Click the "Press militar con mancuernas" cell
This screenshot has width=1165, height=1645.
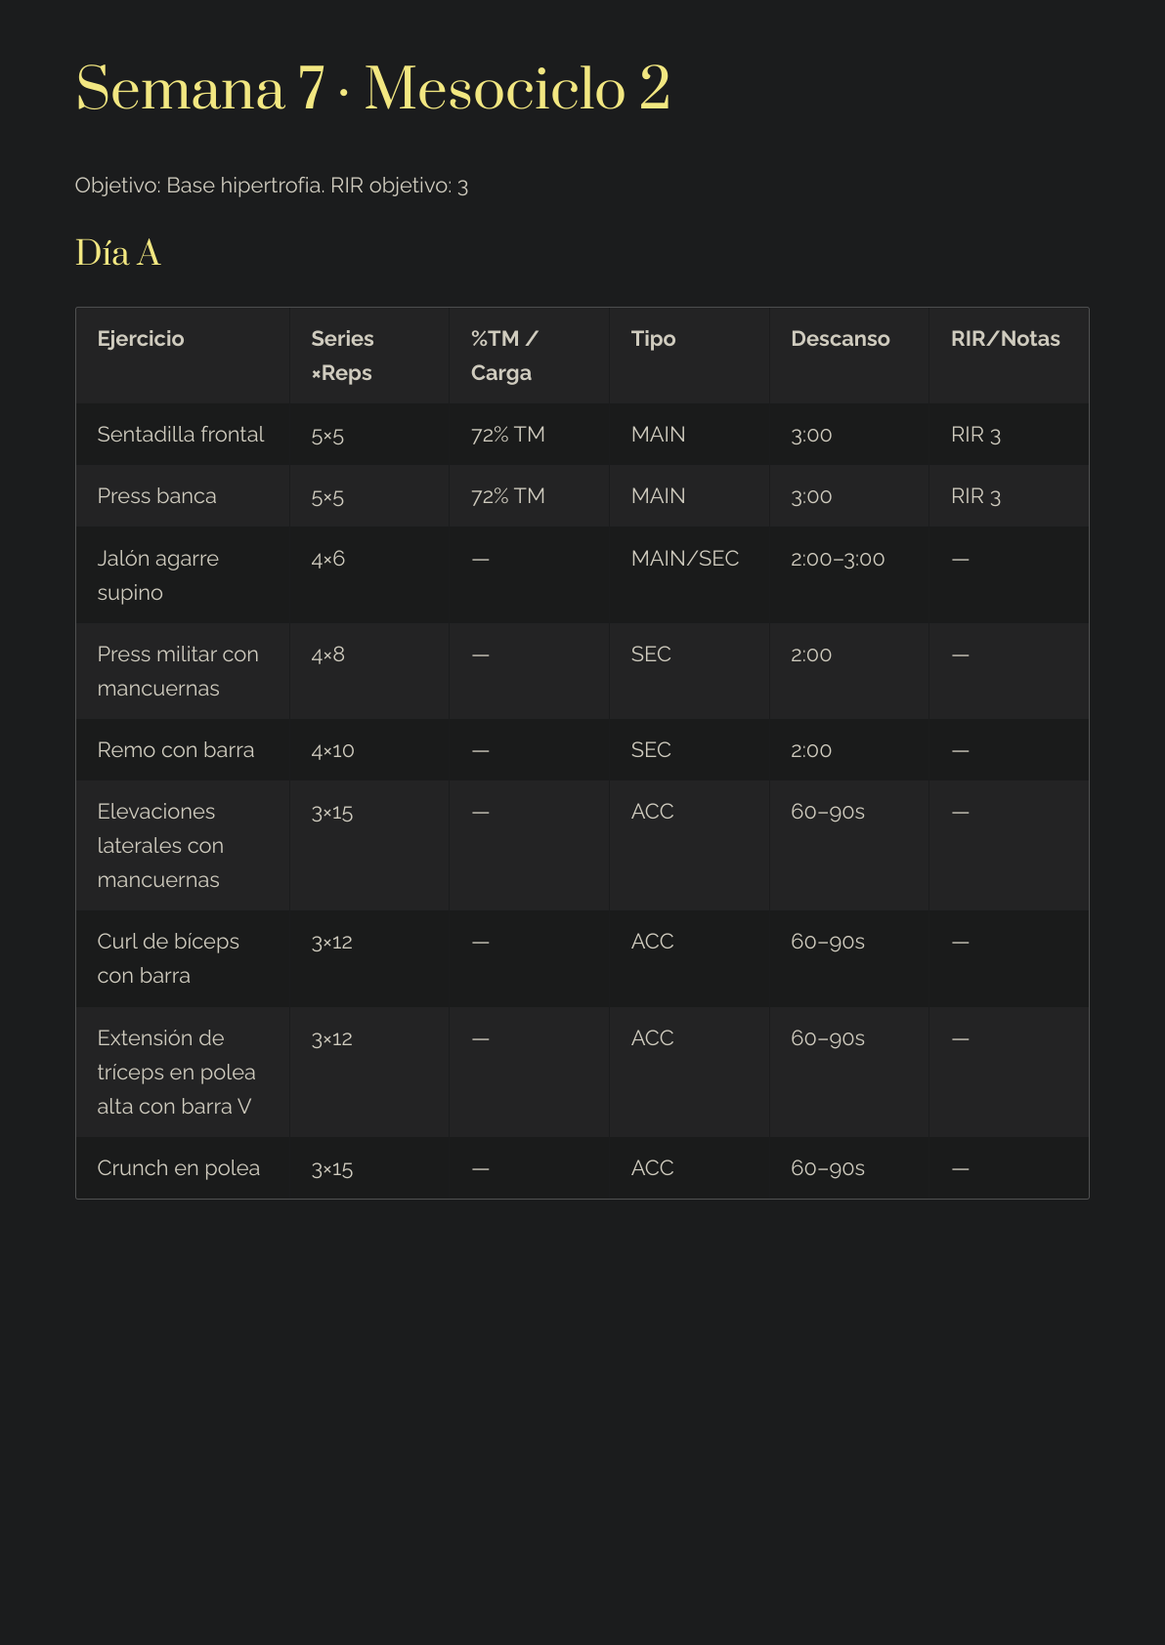[x=178, y=671]
